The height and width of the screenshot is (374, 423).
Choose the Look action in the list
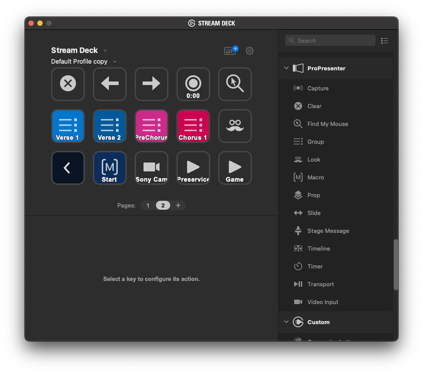tap(335, 160)
